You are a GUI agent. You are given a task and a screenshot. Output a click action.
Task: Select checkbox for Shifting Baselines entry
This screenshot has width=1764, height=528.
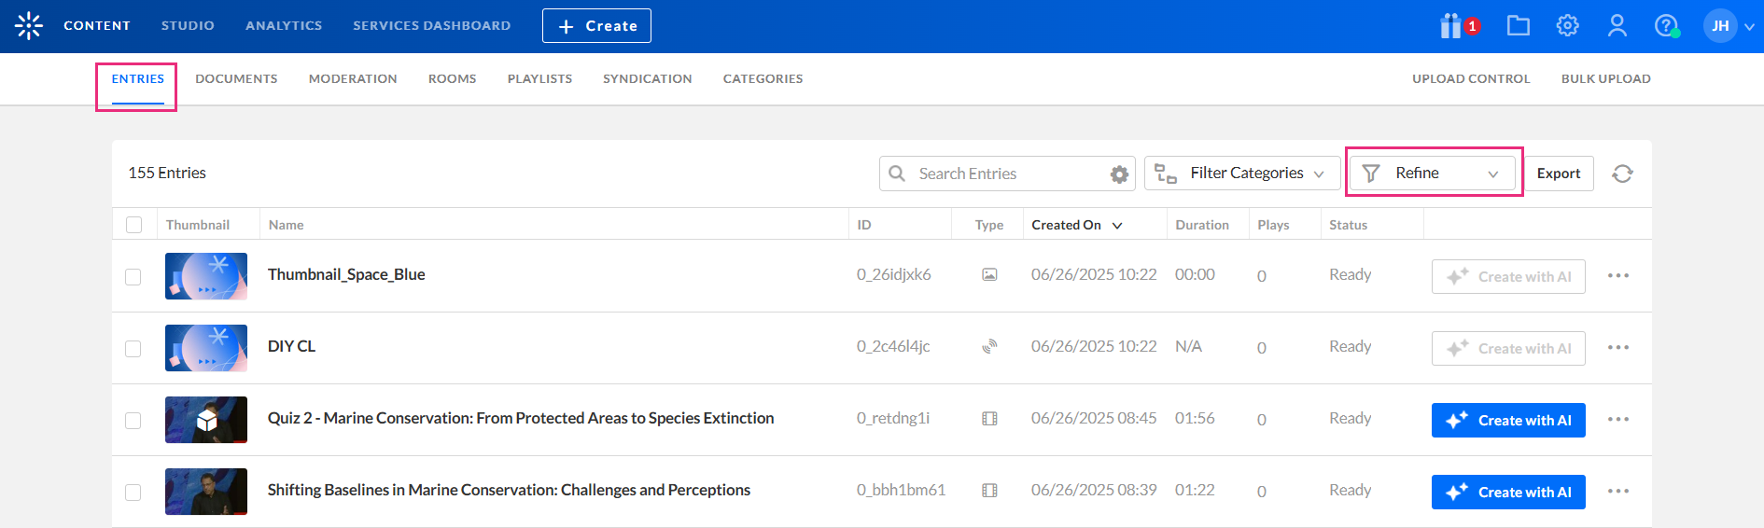click(x=133, y=493)
